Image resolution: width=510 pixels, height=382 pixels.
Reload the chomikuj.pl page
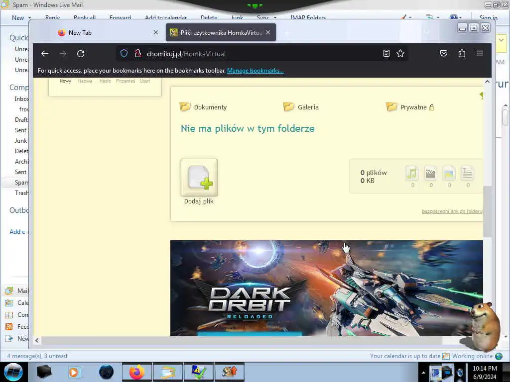coord(81,54)
